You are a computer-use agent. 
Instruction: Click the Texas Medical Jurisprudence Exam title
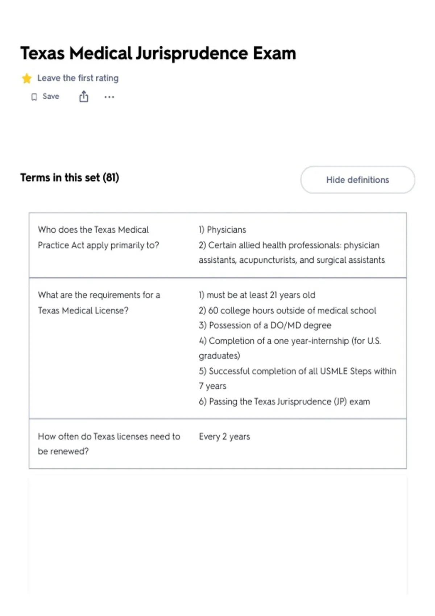pos(158,53)
